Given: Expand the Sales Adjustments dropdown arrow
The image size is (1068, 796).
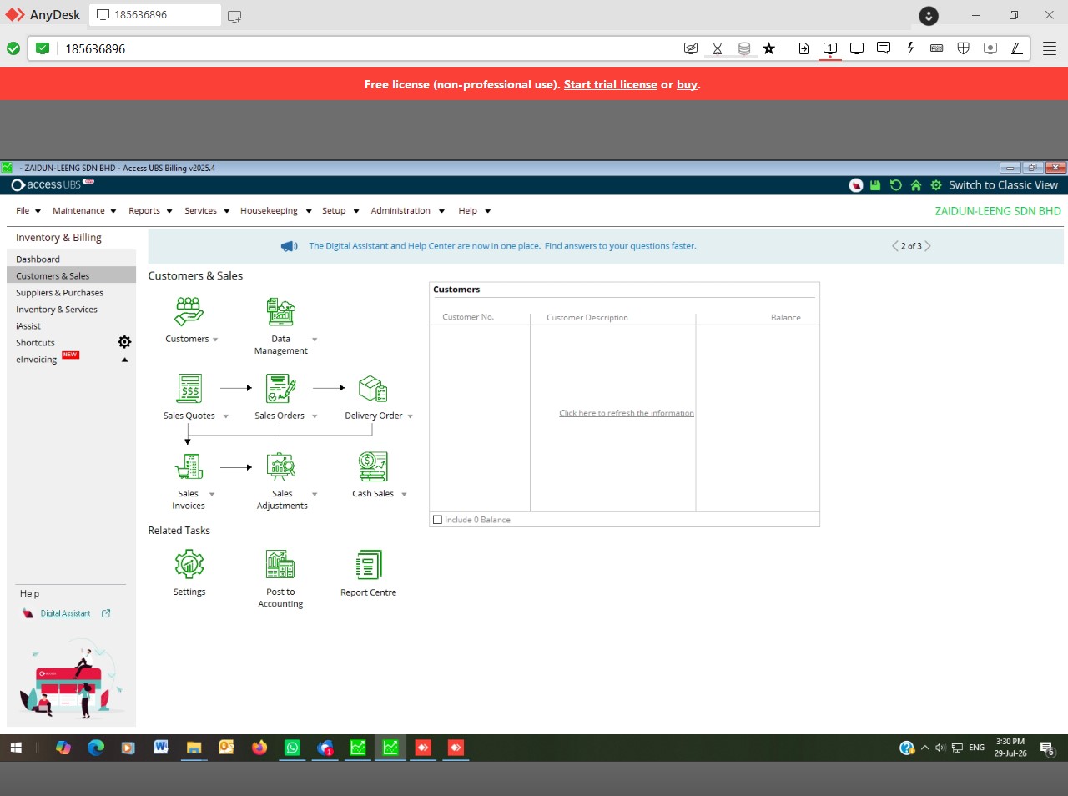Looking at the screenshot, I should 315,495.
